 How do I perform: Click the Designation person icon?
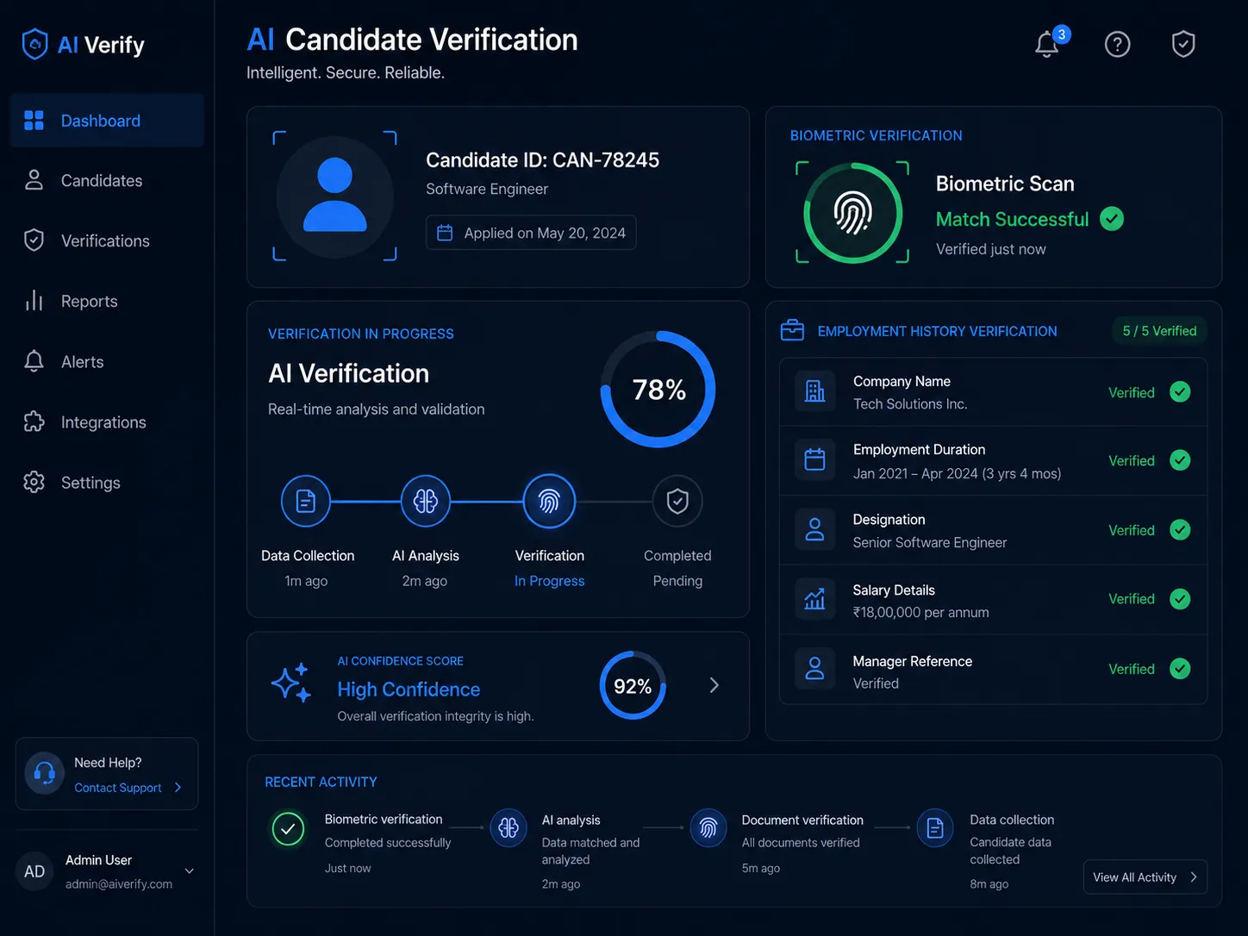pyautogui.click(x=814, y=529)
